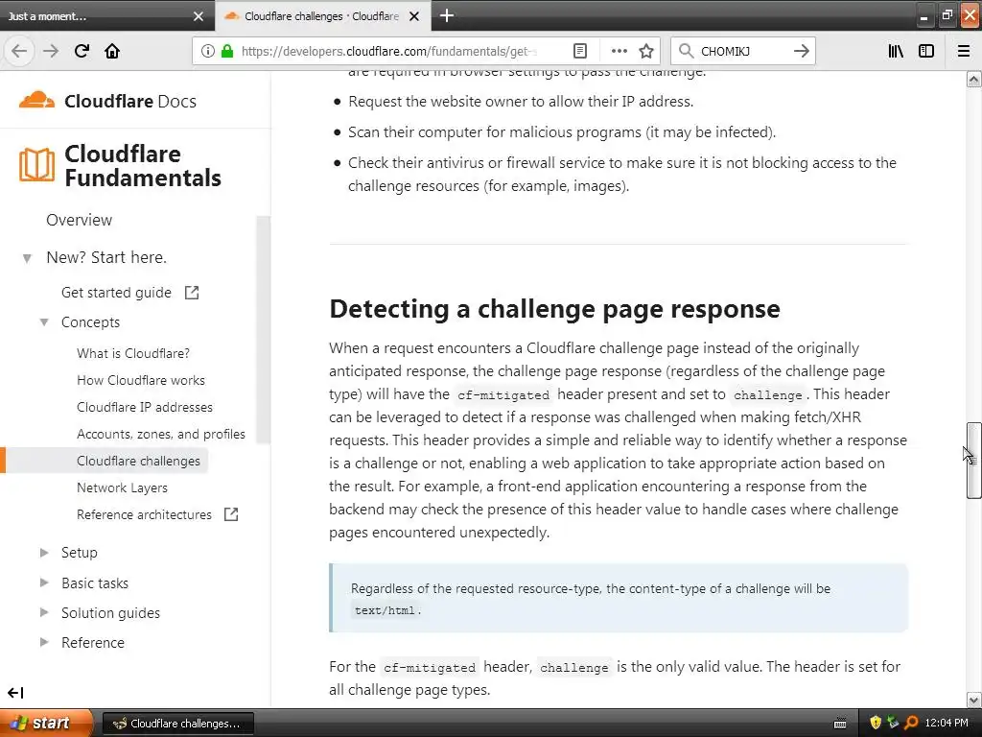Click the browser Back arrow button

tap(19, 51)
